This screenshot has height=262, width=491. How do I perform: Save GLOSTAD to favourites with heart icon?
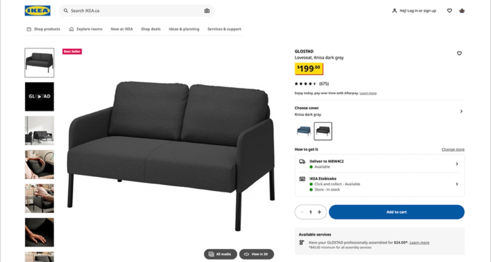coord(459,53)
